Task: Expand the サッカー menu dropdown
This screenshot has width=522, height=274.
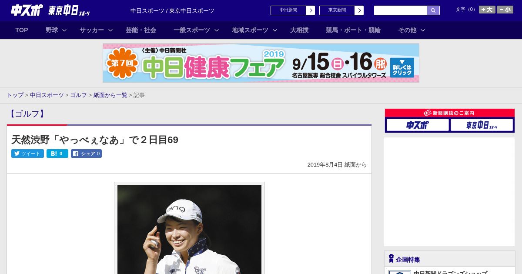Action: point(96,30)
